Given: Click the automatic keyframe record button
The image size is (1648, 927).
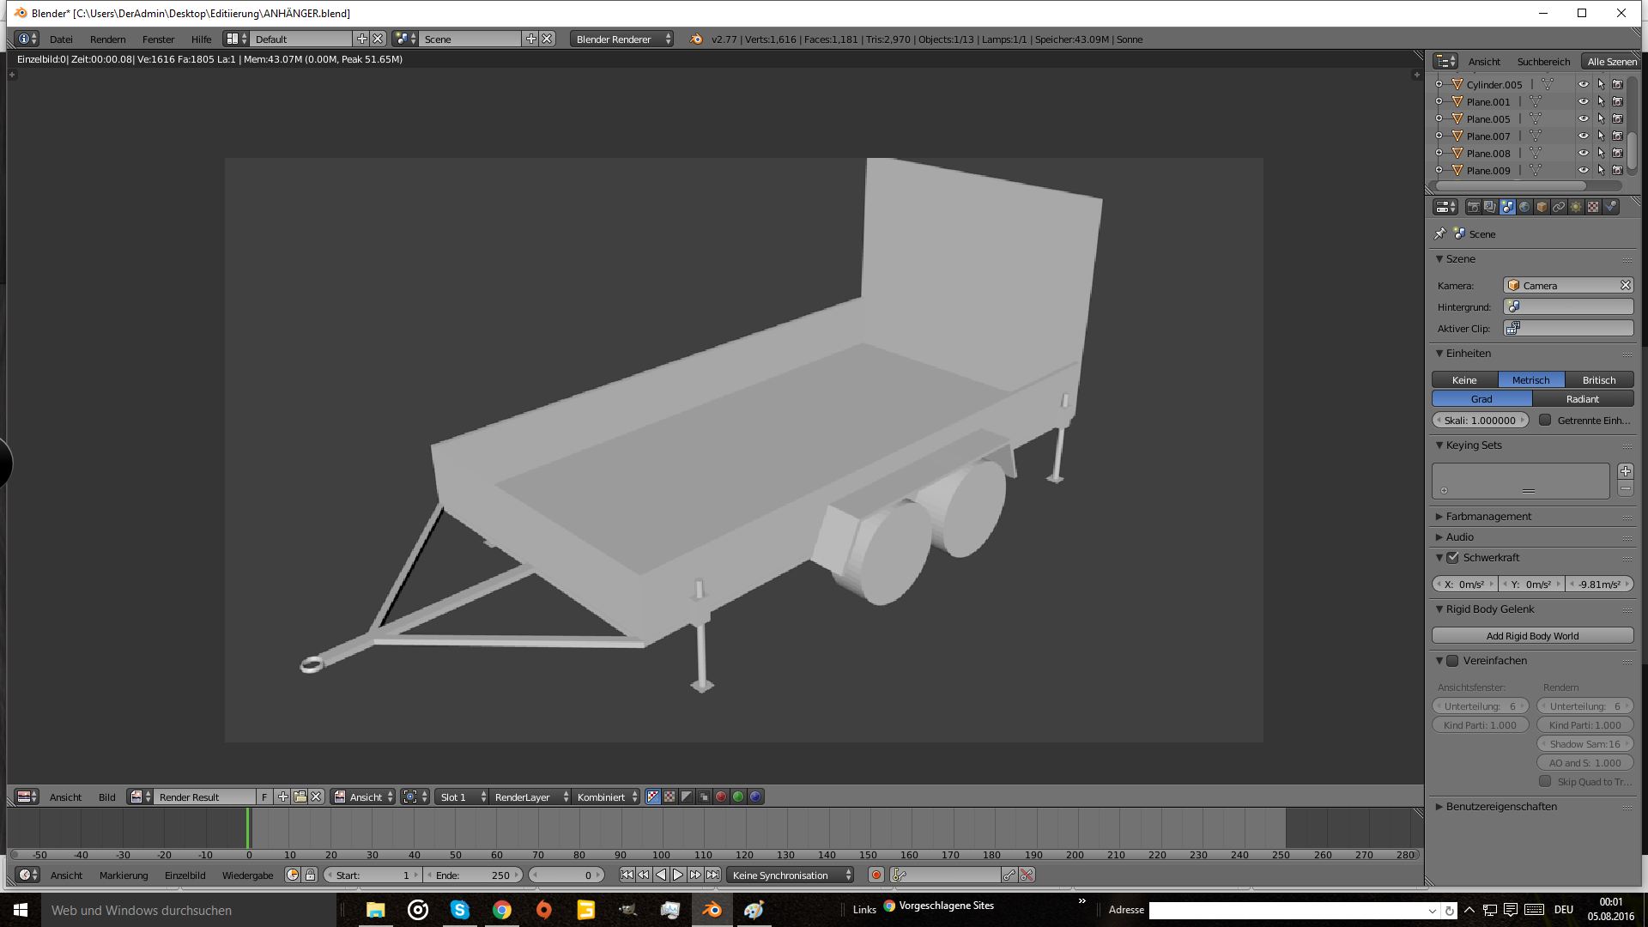Looking at the screenshot, I should pos(875,875).
